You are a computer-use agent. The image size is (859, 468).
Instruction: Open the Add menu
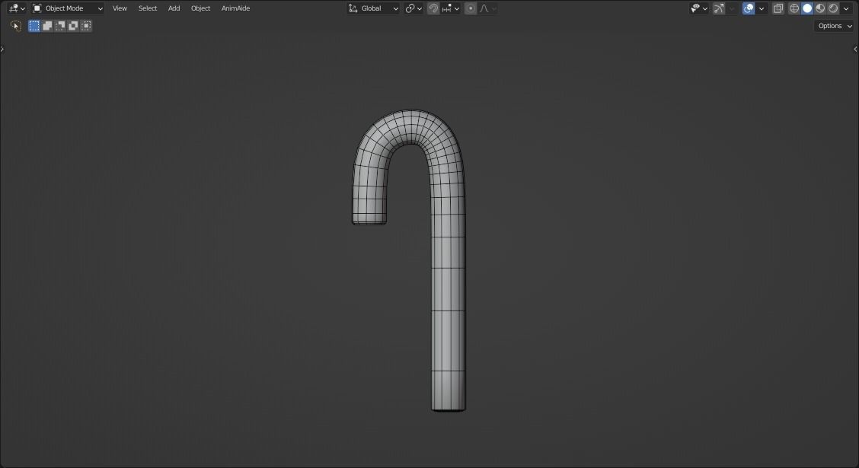pos(174,8)
